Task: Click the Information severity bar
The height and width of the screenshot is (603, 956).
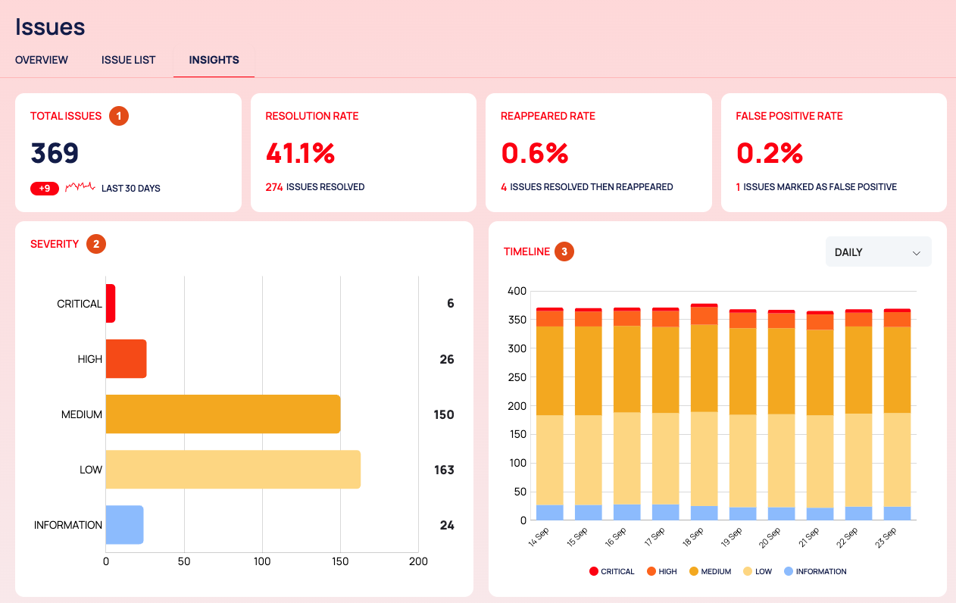Action: click(x=125, y=525)
